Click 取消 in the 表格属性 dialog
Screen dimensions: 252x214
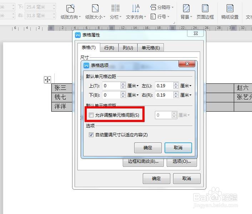187,179
